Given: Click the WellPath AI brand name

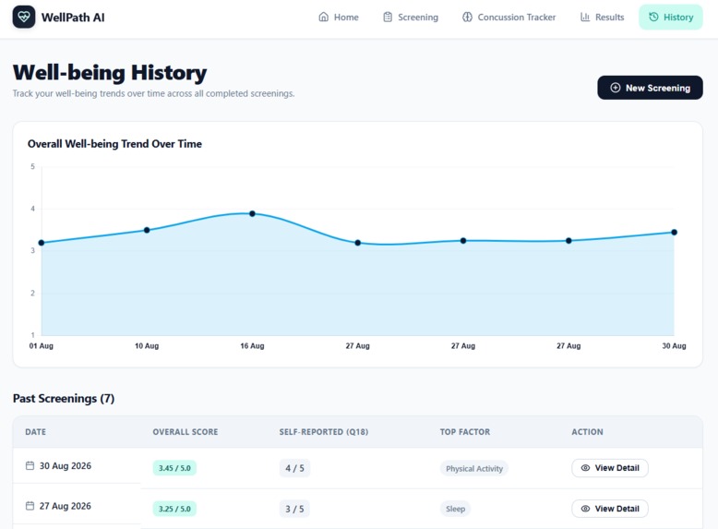Looking at the screenshot, I should pos(73,18).
